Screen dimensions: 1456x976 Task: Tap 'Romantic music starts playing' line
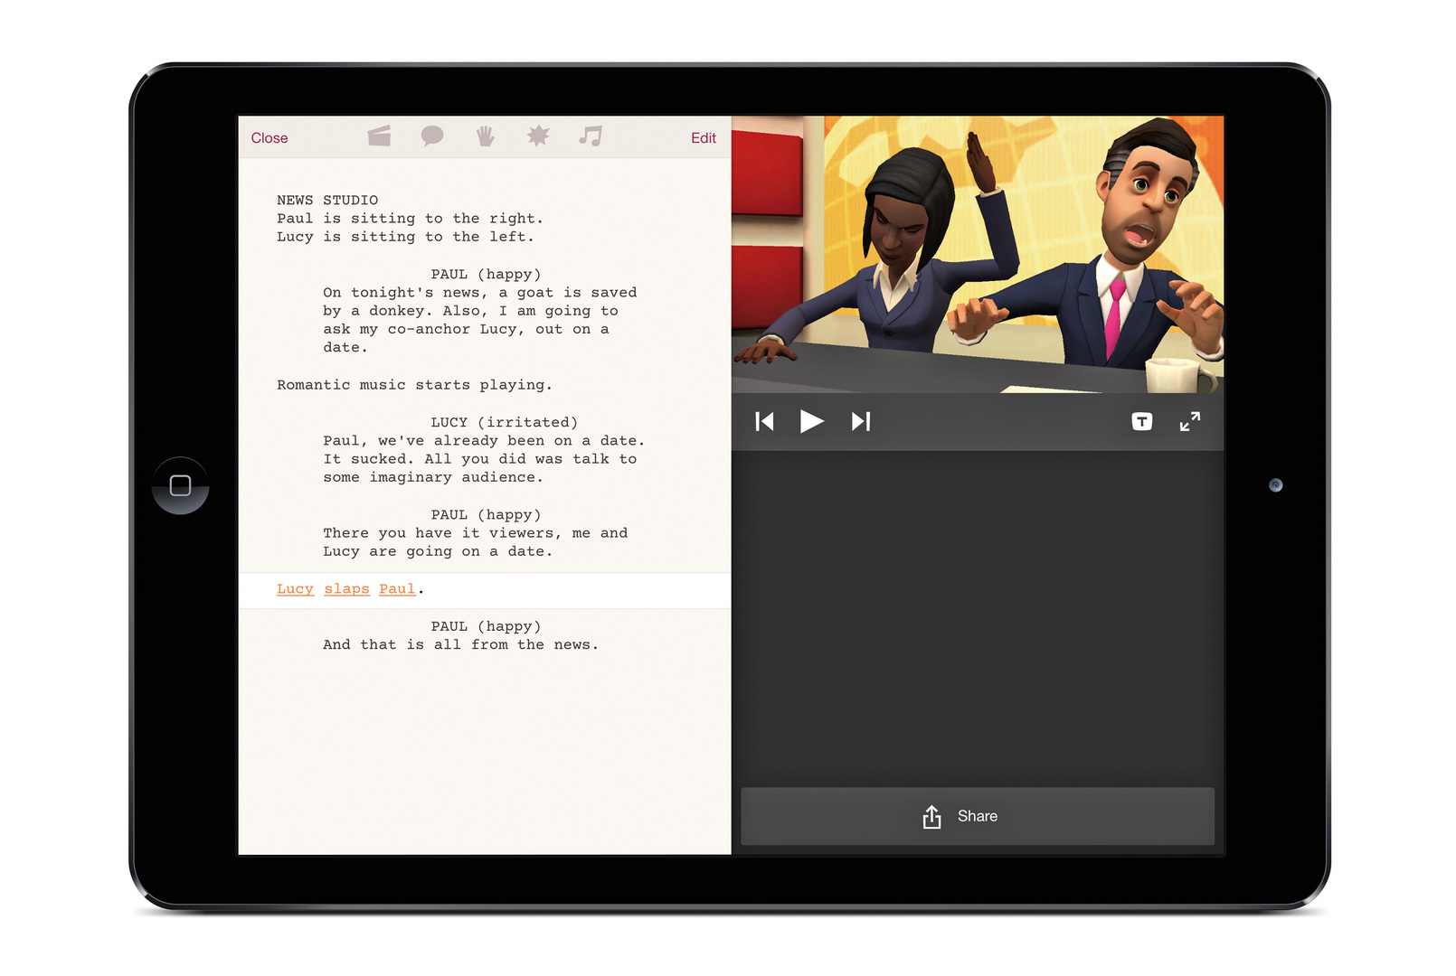click(414, 385)
